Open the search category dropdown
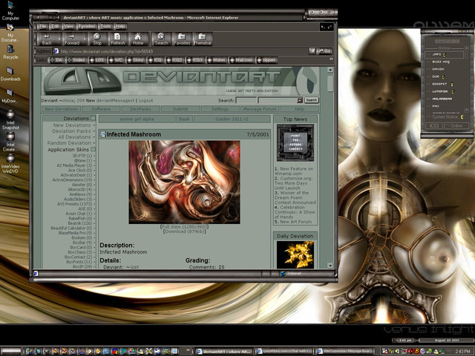Image resolution: width=475 pixels, height=356 pixels. pos(300,100)
